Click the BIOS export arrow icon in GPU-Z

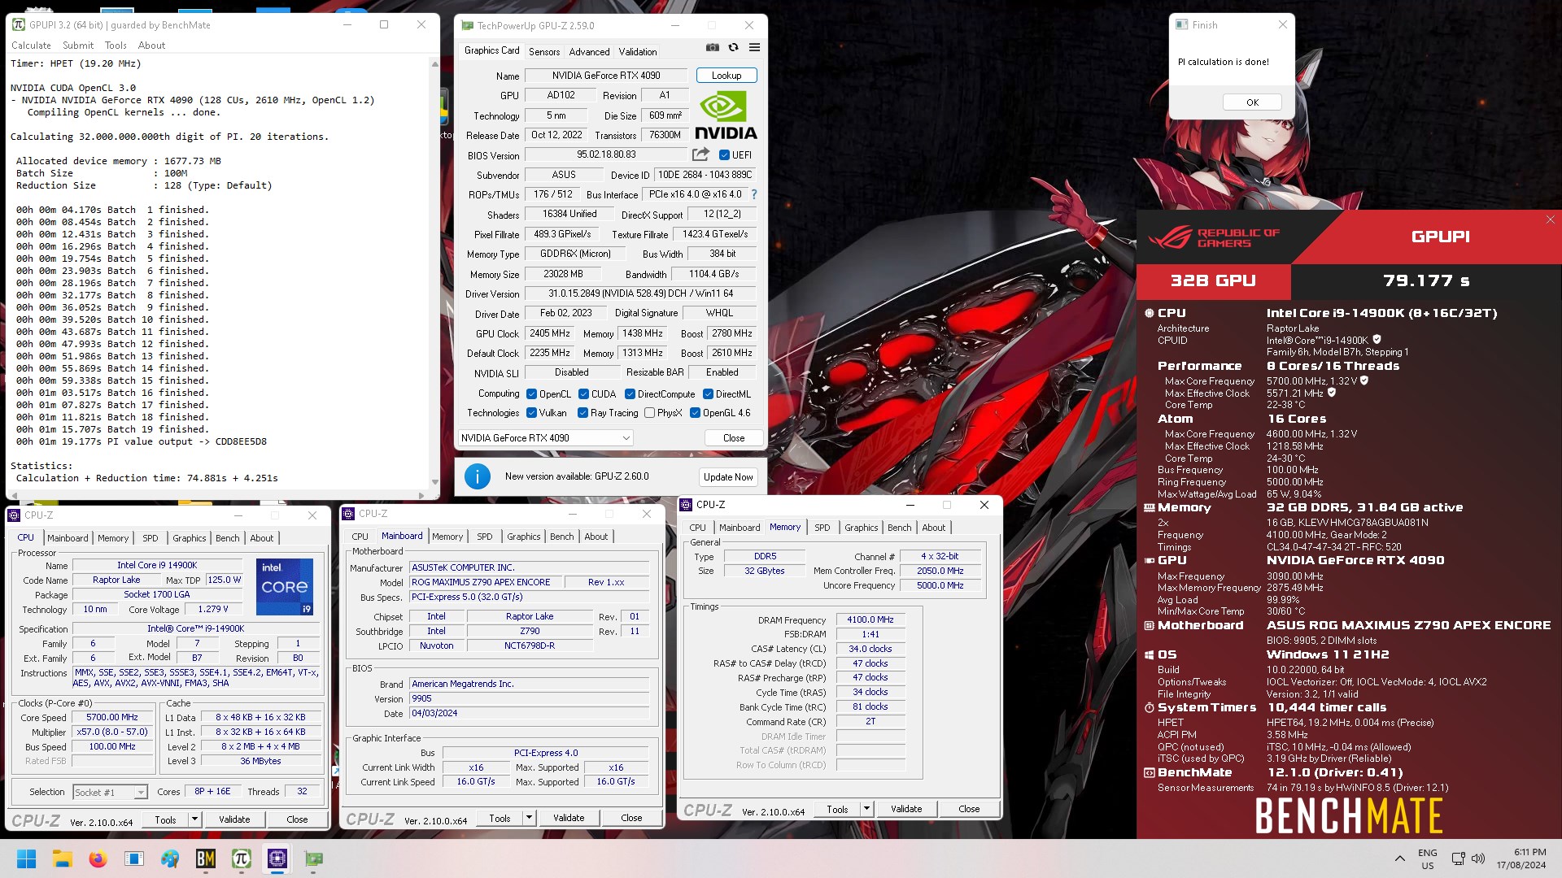[x=700, y=154]
